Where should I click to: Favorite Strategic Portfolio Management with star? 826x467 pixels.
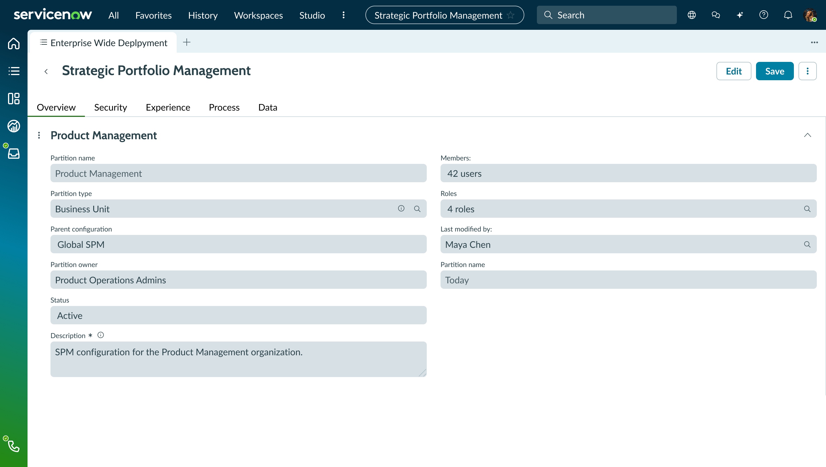(511, 15)
